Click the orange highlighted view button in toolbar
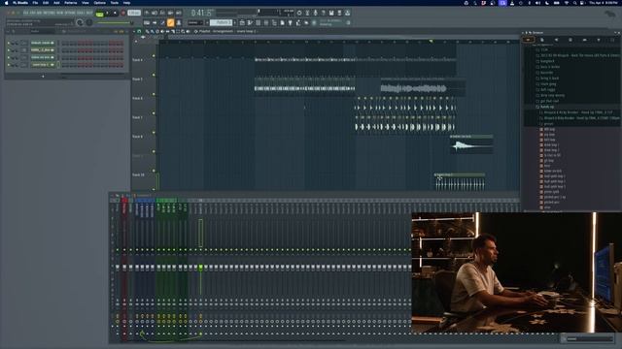 pyautogui.click(x=171, y=23)
